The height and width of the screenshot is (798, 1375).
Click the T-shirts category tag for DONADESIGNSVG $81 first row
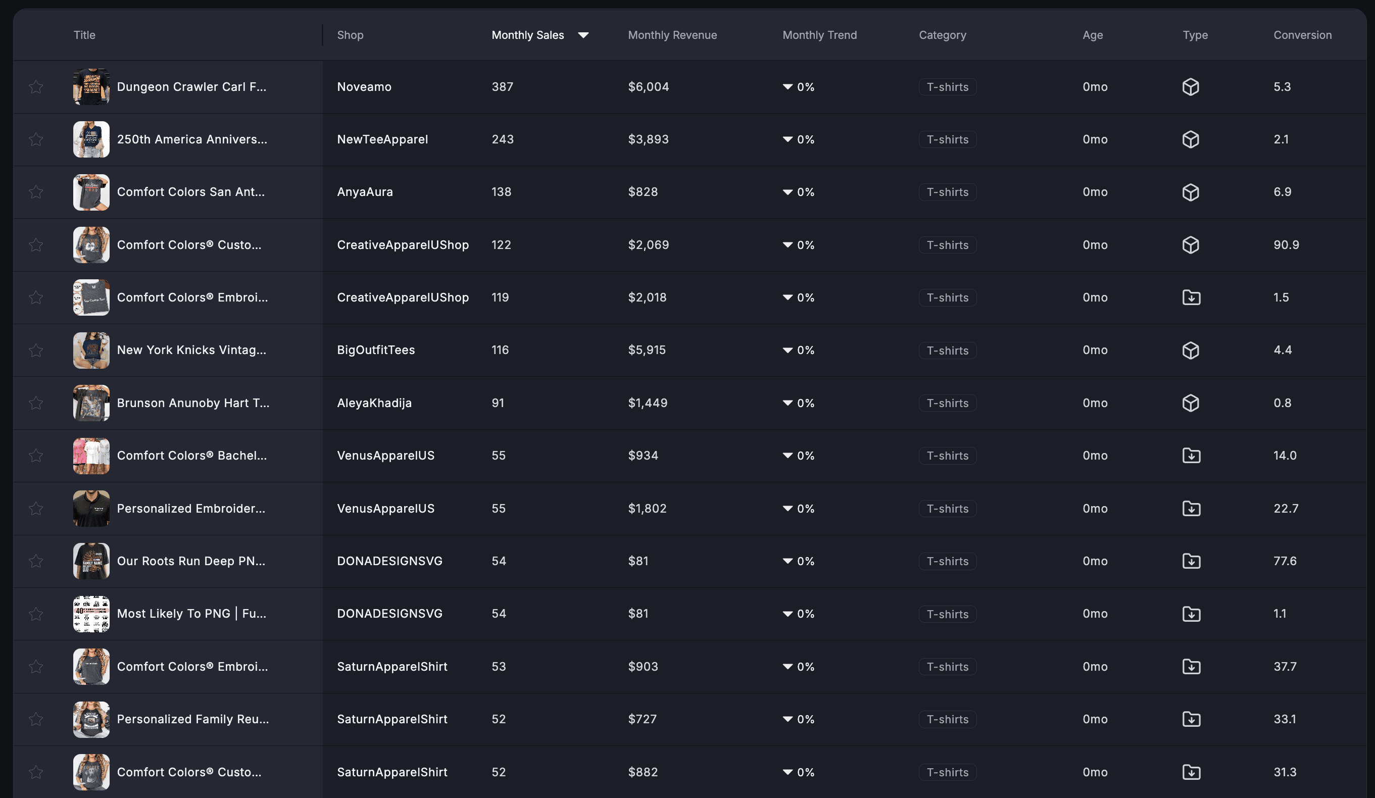pyautogui.click(x=947, y=561)
